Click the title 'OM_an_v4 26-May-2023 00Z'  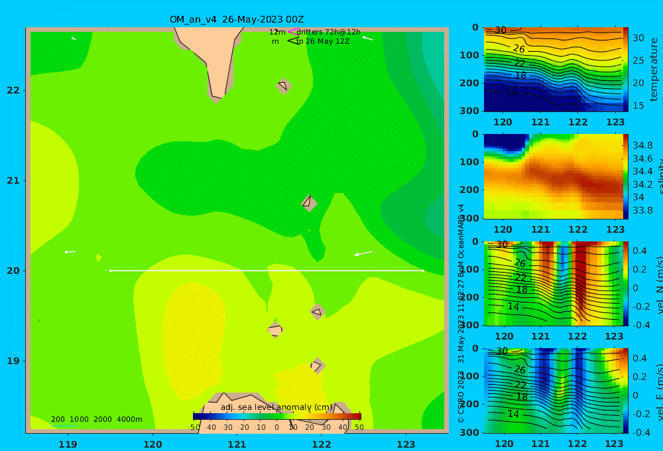[237, 19]
